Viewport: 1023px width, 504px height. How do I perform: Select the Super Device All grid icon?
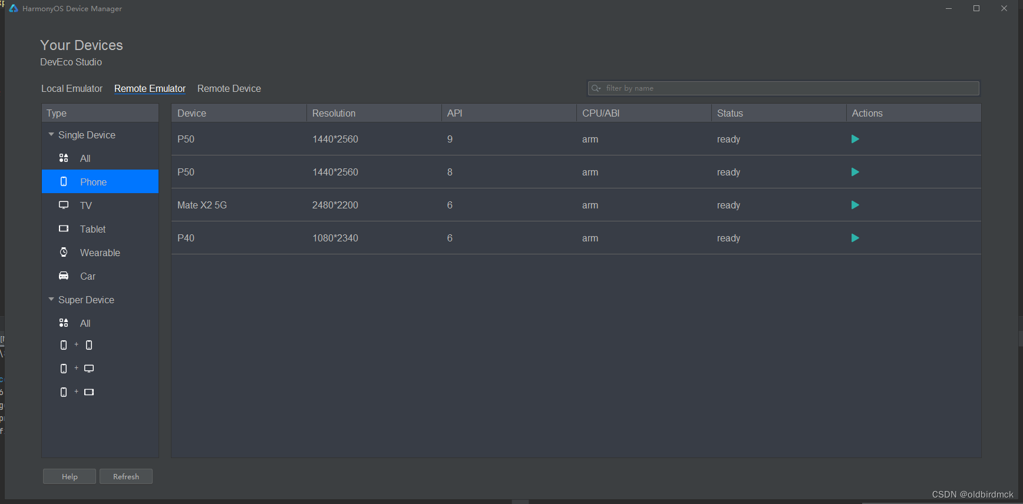64,323
